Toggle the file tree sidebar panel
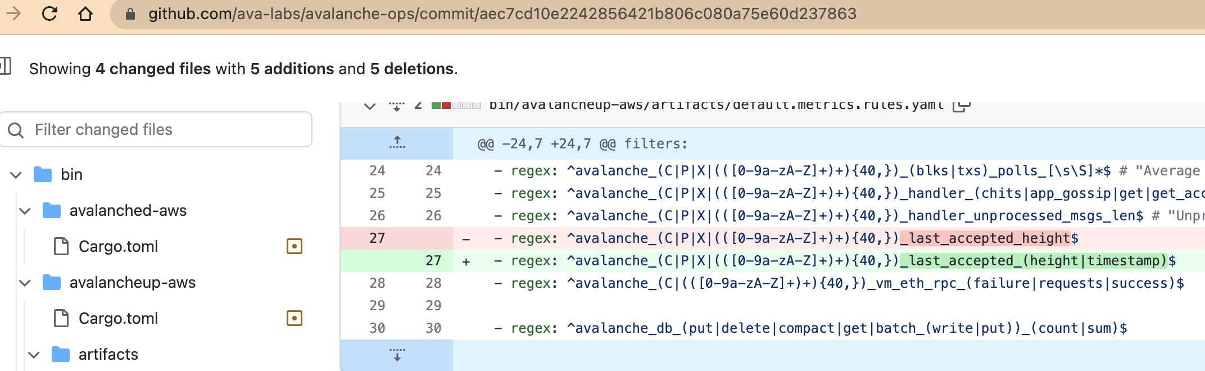The height and width of the screenshot is (371, 1205). (x=6, y=66)
